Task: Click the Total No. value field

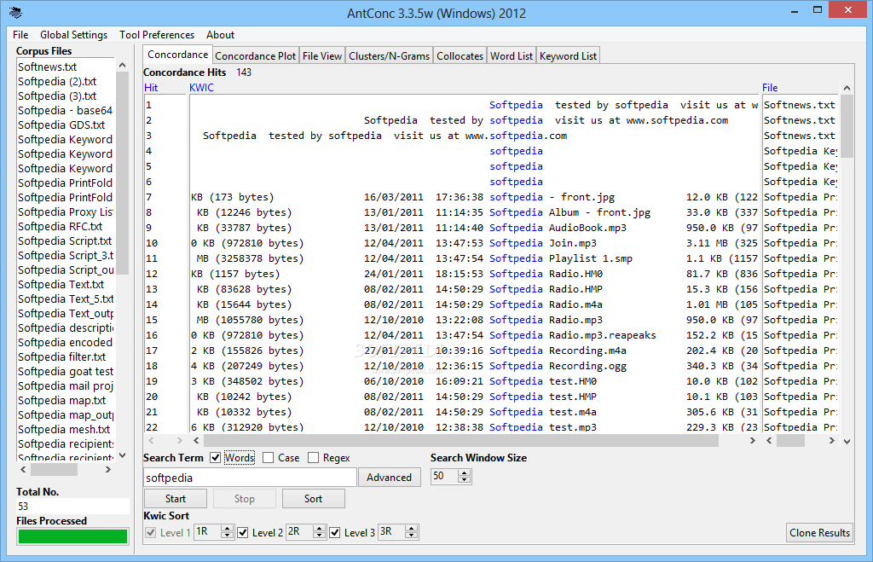Action: (x=73, y=507)
